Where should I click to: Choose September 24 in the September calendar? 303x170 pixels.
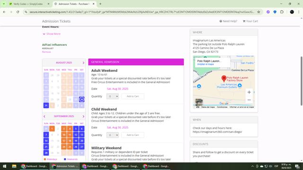(x=64, y=147)
